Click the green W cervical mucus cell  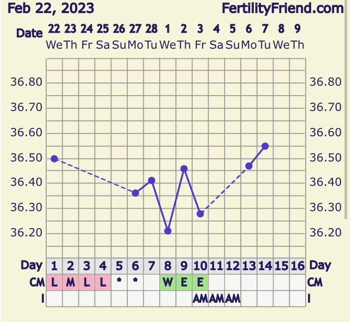(x=168, y=282)
